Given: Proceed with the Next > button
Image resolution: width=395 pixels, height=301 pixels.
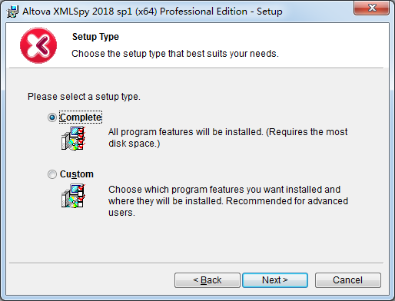Looking at the screenshot, I should [x=275, y=280].
